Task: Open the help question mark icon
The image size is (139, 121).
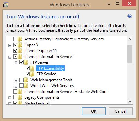Action: [x=129, y=16]
